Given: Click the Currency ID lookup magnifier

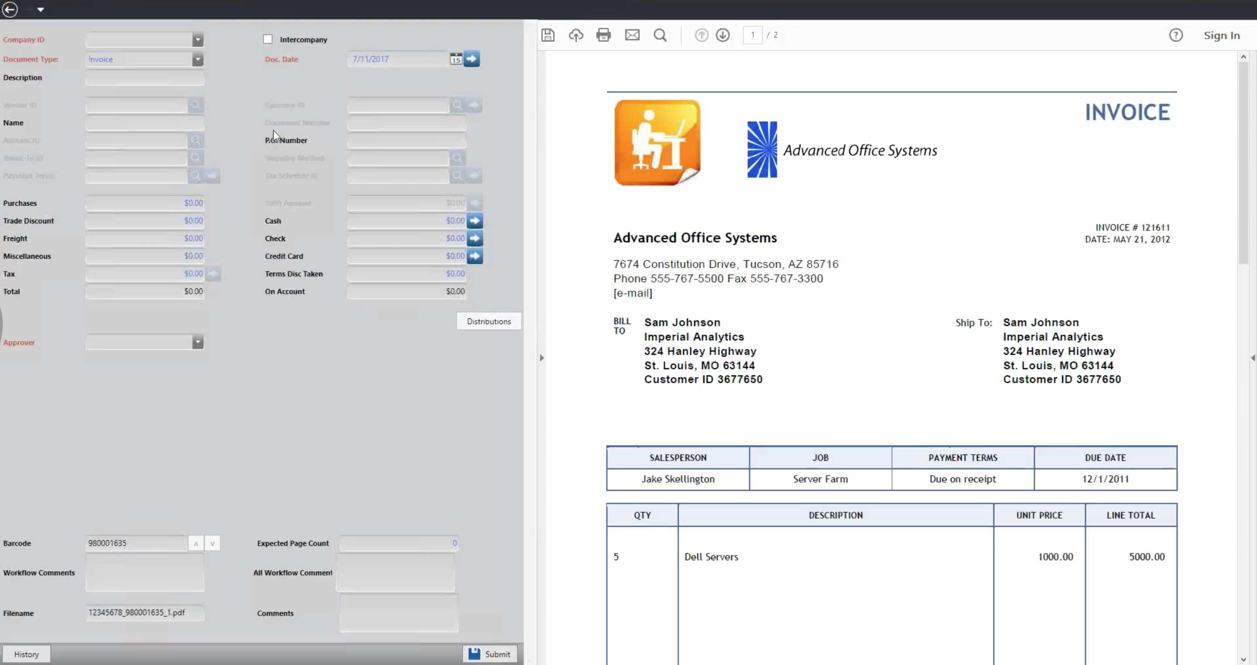Looking at the screenshot, I should click(x=457, y=105).
